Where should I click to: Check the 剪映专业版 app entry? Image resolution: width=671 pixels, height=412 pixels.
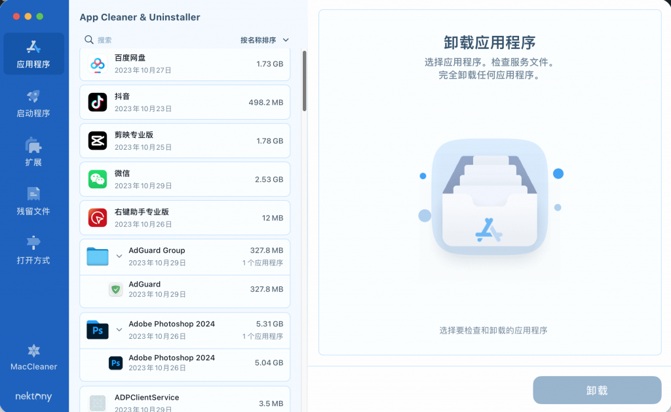coord(97,140)
